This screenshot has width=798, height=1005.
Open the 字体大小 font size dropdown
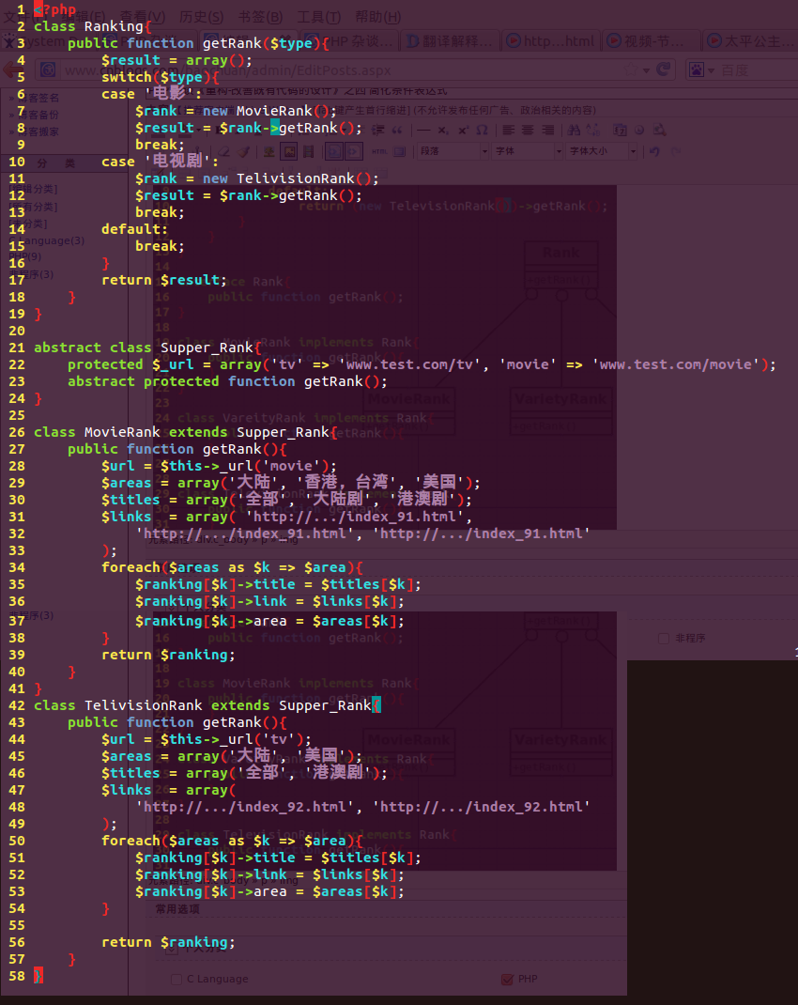(x=601, y=151)
